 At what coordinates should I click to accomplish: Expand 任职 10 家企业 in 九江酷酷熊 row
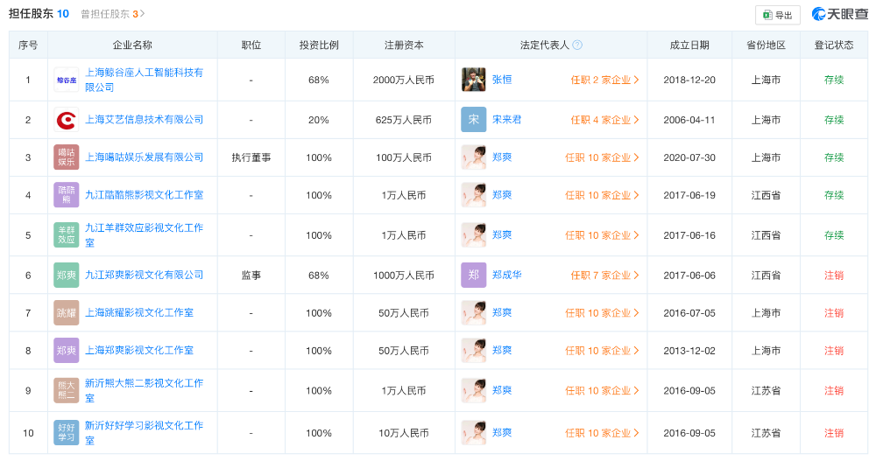point(602,195)
